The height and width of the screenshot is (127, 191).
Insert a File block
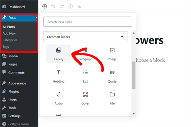[x=112, y=98]
